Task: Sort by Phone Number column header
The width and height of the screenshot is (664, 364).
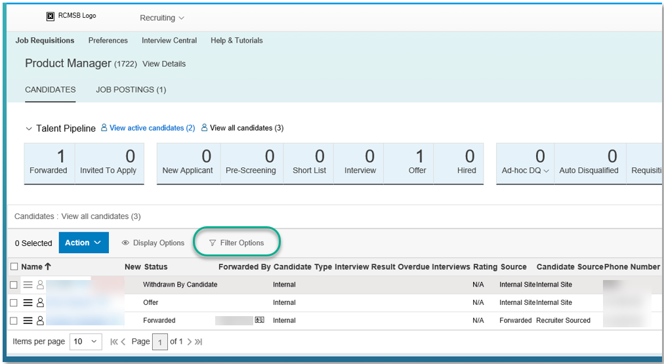Action: point(632,267)
